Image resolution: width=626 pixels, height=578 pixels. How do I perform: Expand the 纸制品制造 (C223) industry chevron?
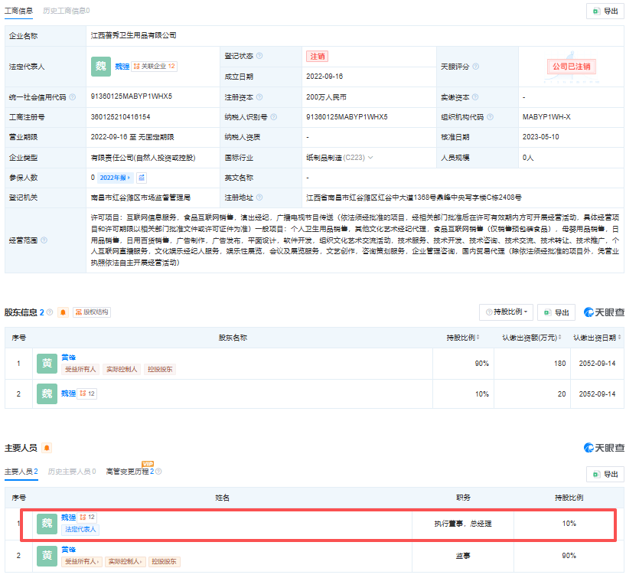pyautogui.click(x=370, y=158)
